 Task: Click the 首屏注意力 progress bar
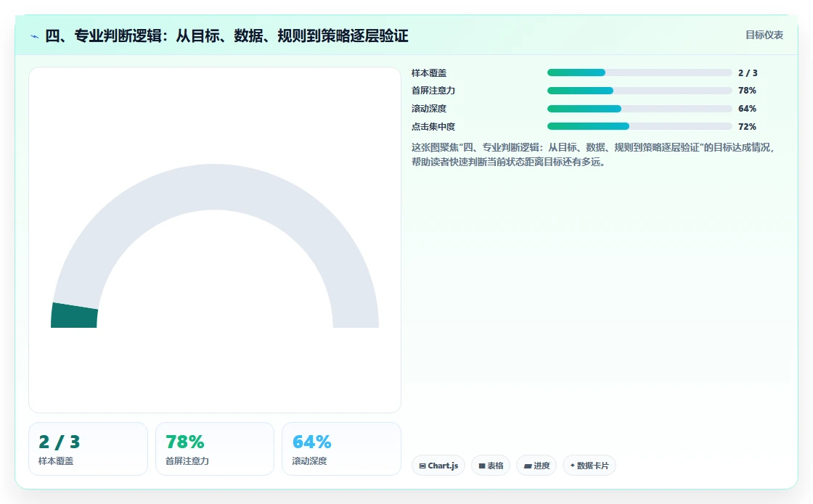point(640,91)
